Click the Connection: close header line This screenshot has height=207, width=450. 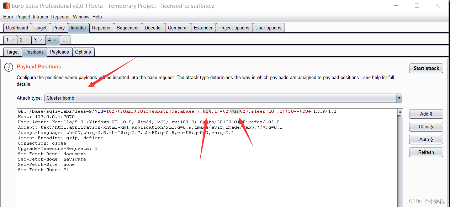click(x=42, y=143)
